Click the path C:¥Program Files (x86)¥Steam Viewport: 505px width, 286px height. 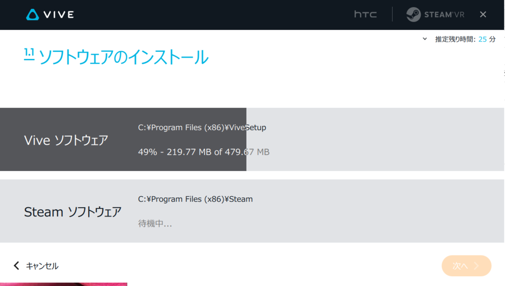pyautogui.click(x=195, y=199)
